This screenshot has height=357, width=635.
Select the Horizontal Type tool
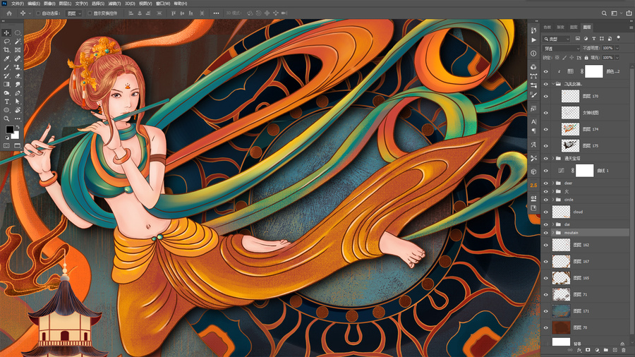tap(6, 102)
